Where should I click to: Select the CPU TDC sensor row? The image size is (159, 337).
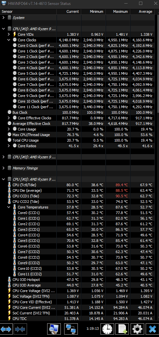[x=77, y=319]
